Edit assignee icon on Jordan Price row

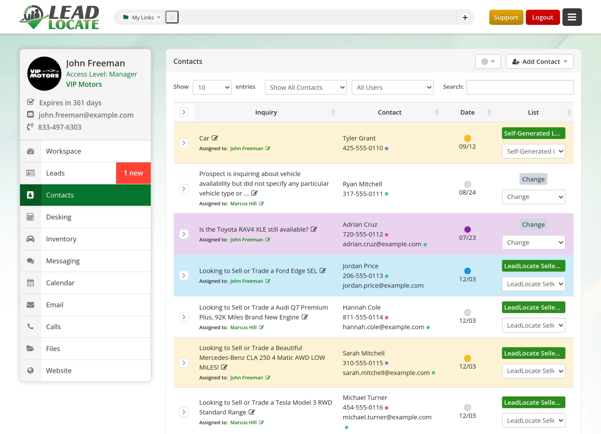(x=268, y=281)
